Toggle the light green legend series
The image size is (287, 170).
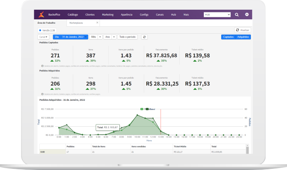(x=142, y=109)
